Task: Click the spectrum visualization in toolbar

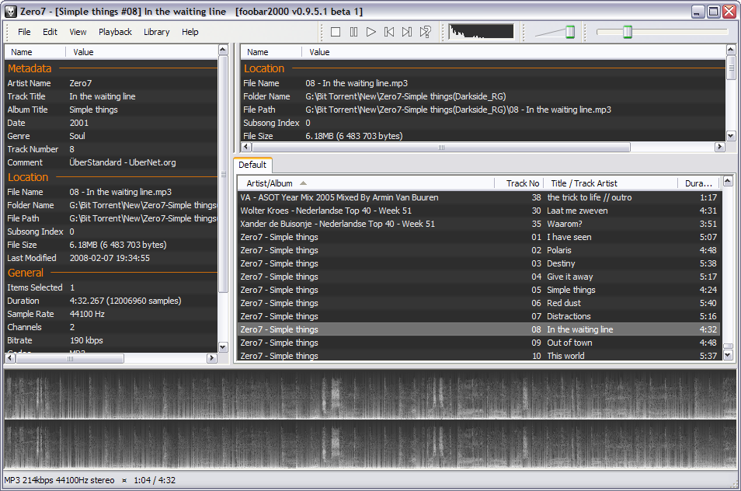Action: (x=481, y=32)
